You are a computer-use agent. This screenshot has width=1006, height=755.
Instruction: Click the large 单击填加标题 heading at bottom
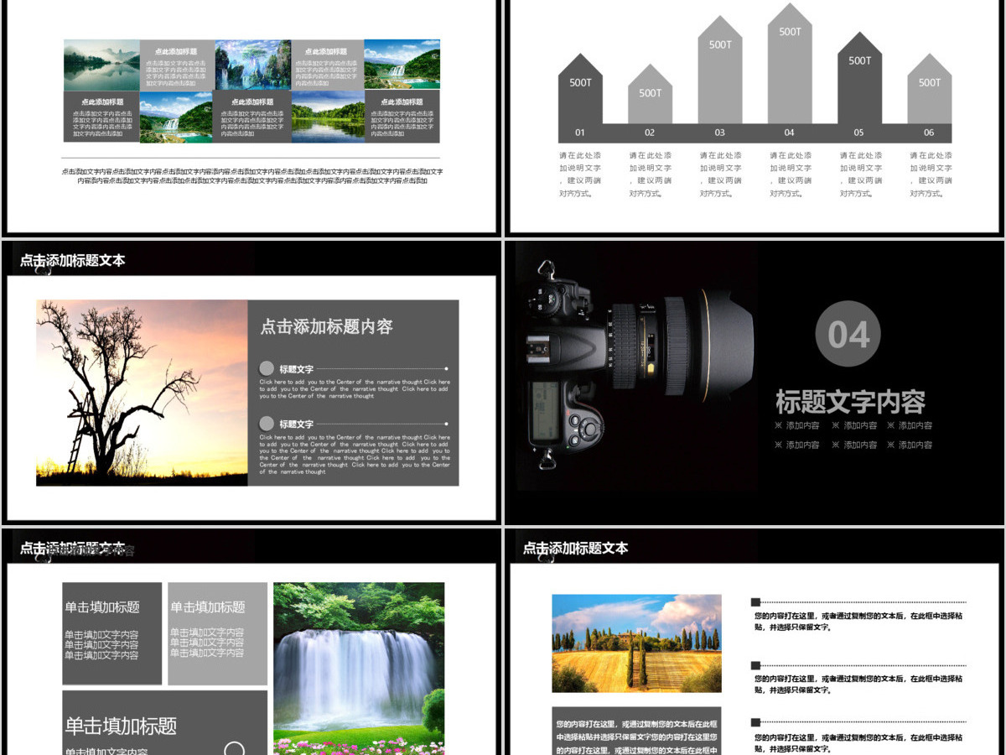(x=122, y=726)
